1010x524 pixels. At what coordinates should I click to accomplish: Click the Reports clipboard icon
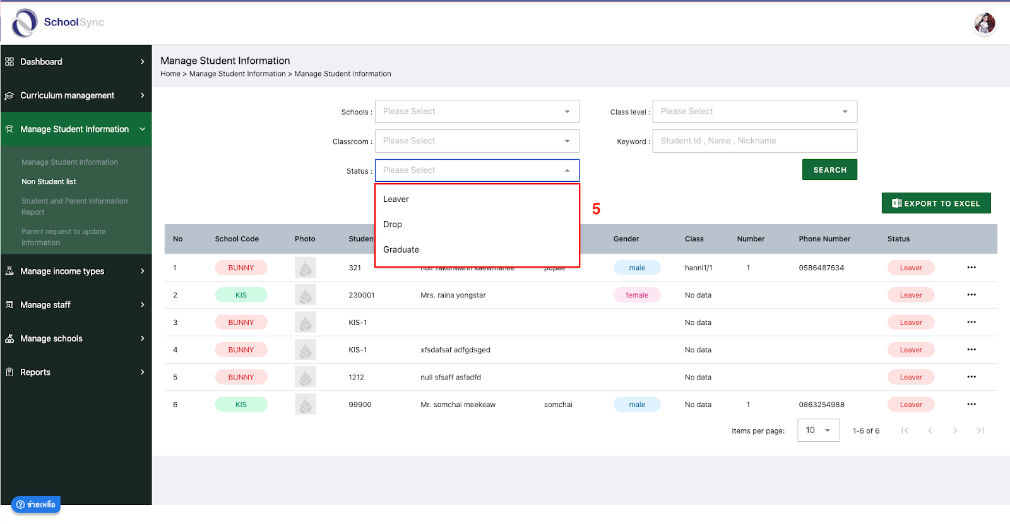(x=9, y=372)
